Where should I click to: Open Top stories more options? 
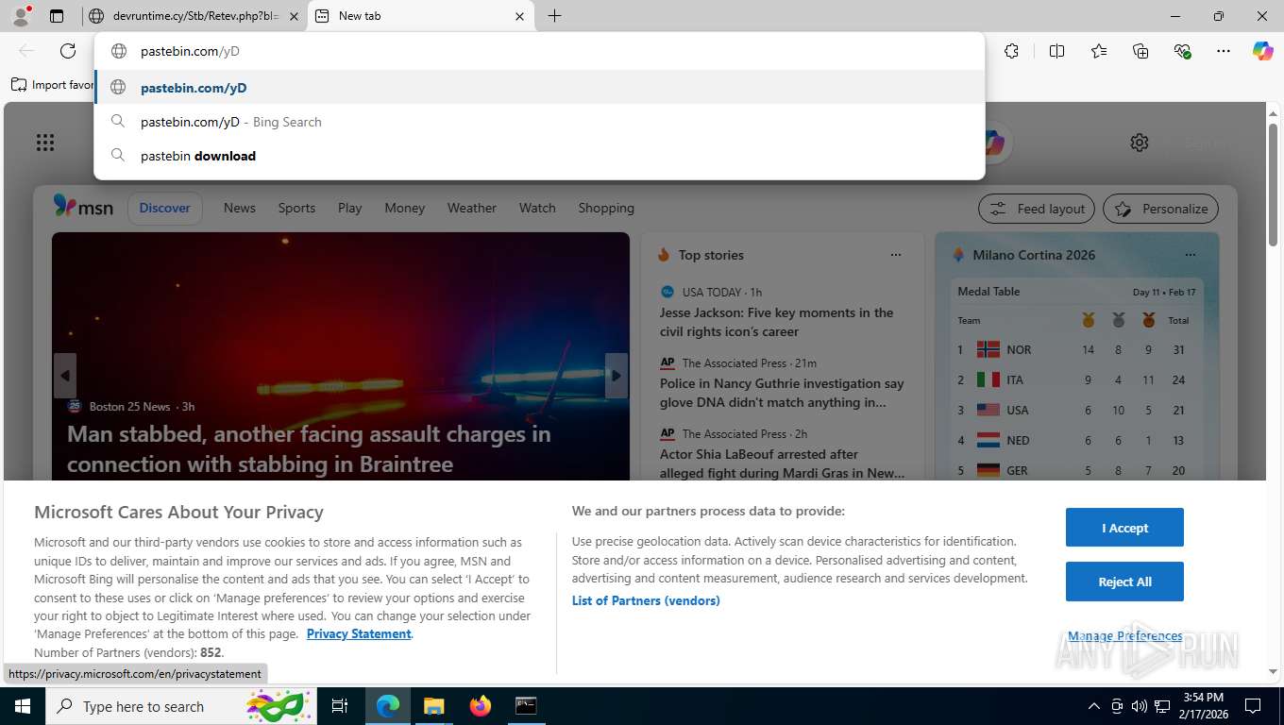click(x=896, y=255)
